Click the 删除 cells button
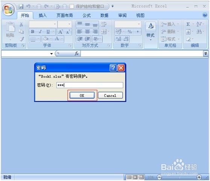The width and height of the screenshot is (210, 181). (170, 32)
